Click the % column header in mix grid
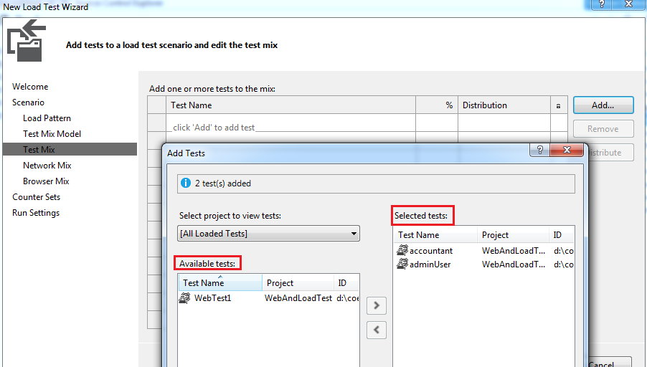 [x=437, y=105]
